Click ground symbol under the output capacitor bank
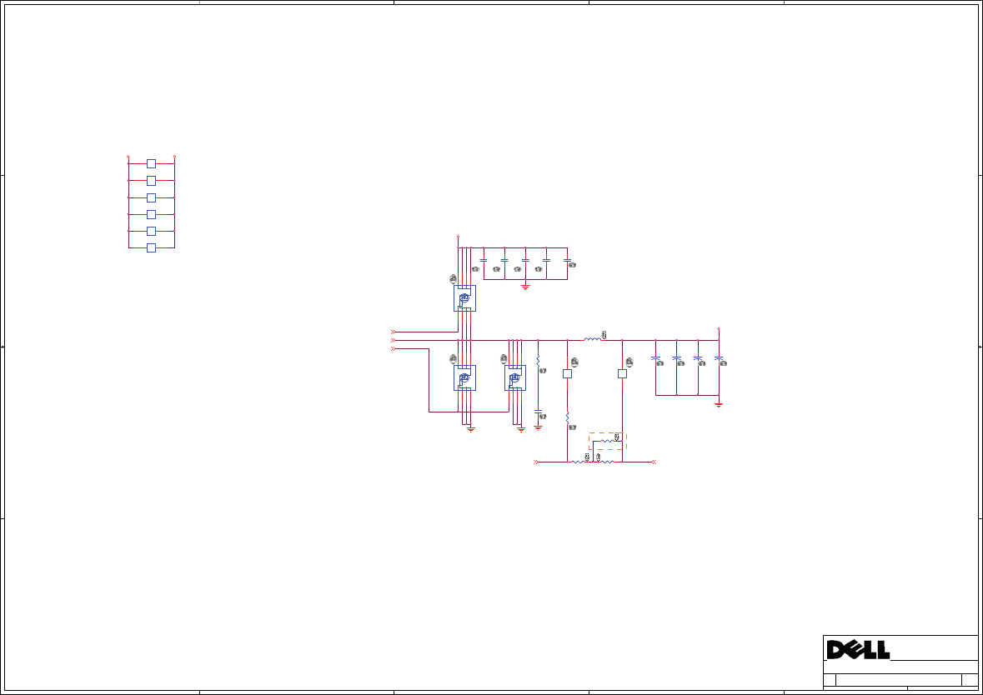Screen dimensions: 983x695 (719, 405)
